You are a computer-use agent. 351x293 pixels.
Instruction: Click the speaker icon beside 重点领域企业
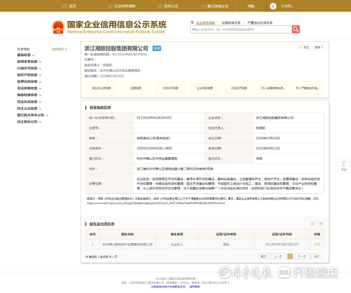[203, 6]
